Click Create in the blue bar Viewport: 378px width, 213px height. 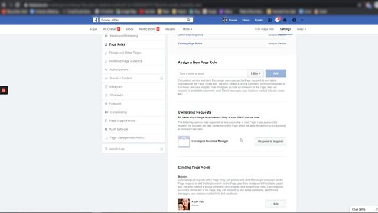[259, 20]
